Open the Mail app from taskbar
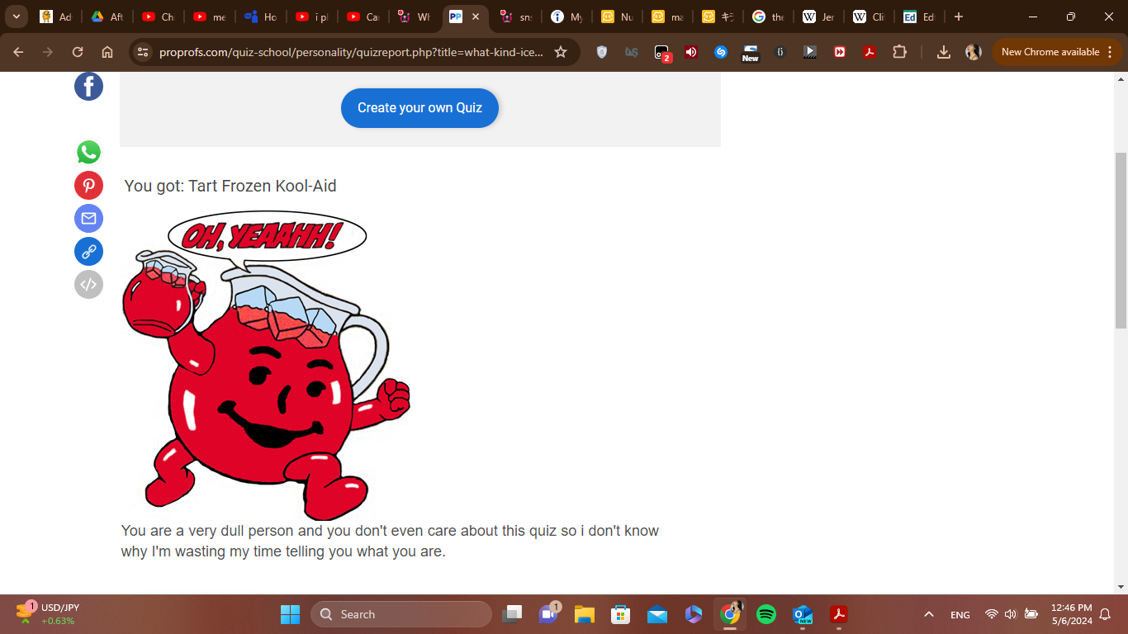Viewport: 1128px width, 634px height. click(657, 614)
